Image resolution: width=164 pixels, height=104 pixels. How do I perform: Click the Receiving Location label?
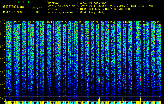[61, 6]
